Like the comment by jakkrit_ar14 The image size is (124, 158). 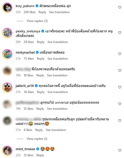point(120,87)
